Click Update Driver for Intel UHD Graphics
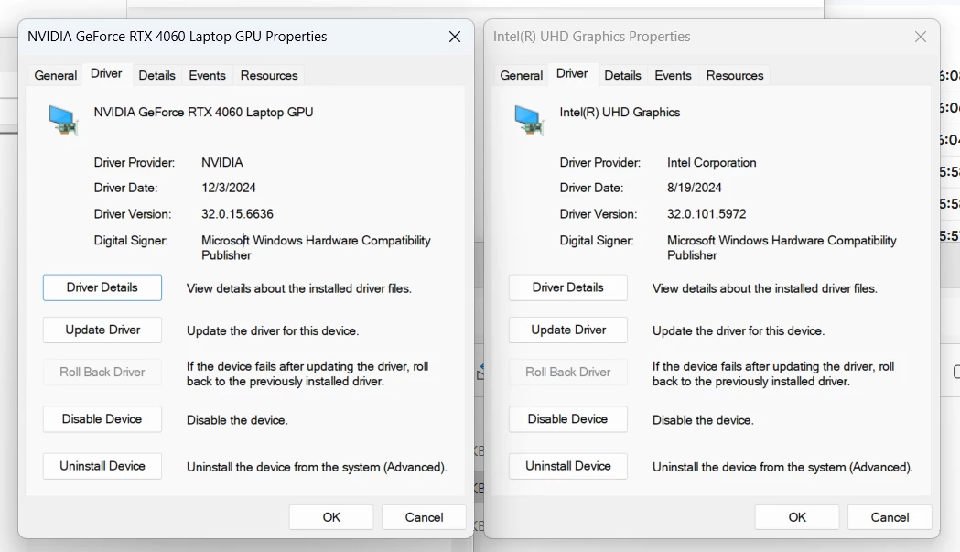The height and width of the screenshot is (552, 960). coord(568,330)
